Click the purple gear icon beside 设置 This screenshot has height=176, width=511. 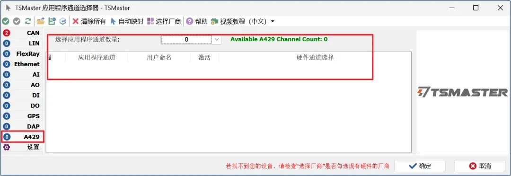click(7, 147)
